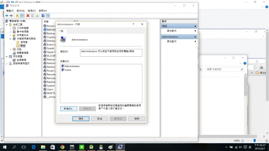Toggle the show/hide action pane icon
Viewport: 269px width, 151px height.
tap(48, 16)
